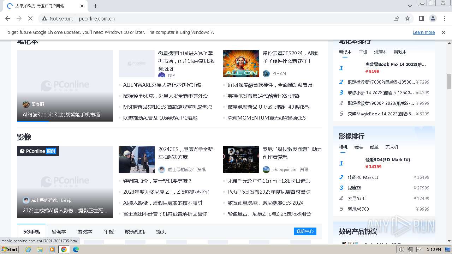The image size is (452, 254).
Task: Select 5G手机 product tab
Action: (31, 232)
